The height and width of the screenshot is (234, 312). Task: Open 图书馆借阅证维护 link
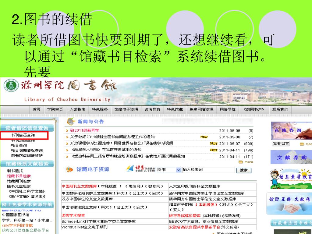(27, 156)
